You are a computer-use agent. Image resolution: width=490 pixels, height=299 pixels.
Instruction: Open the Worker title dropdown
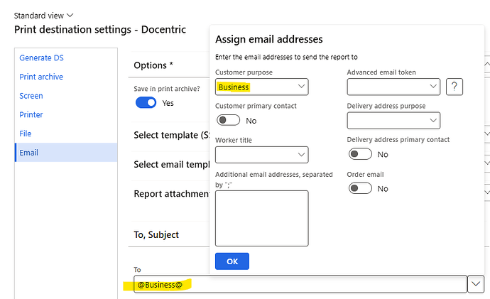[x=261, y=155]
